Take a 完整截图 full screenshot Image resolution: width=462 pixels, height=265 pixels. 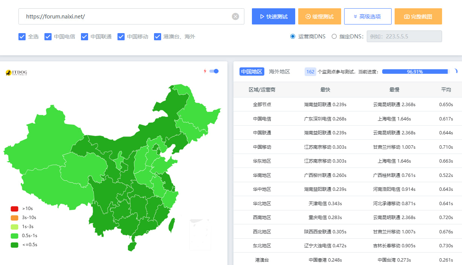tap(418, 17)
